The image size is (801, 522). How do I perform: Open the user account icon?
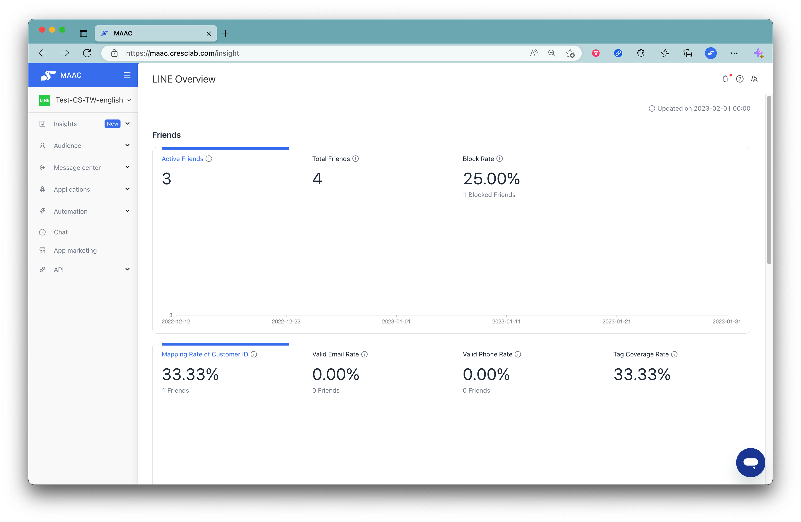click(755, 79)
